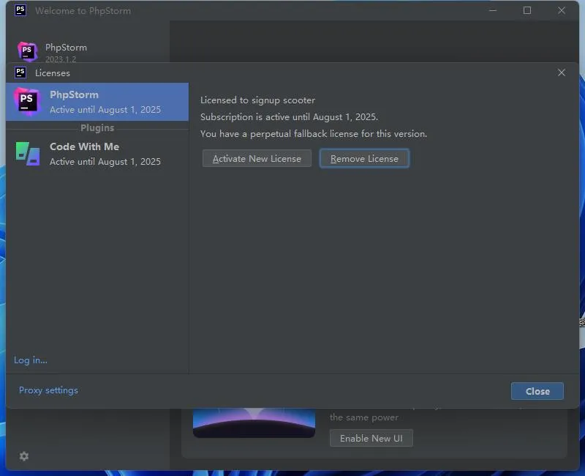Click the New UI preview thumbnail image
Image resolution: width=585 pixels, height=476 pixels.
[254, 423]
